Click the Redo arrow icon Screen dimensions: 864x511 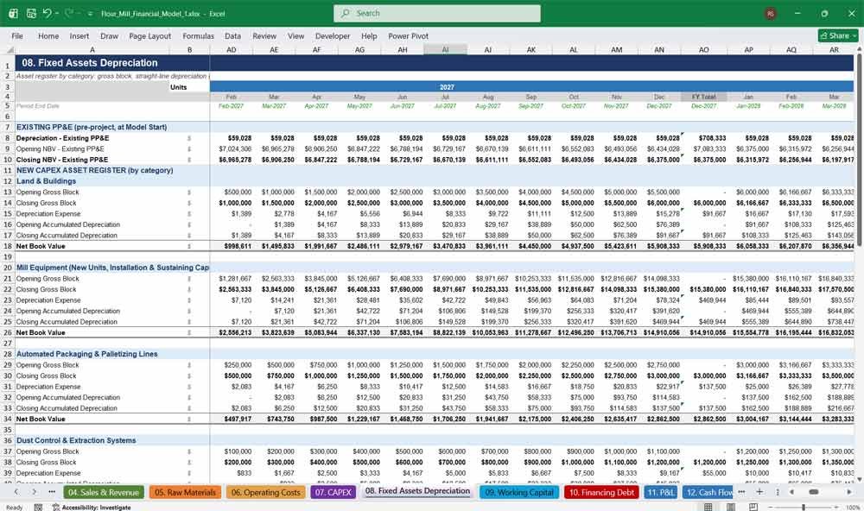point(69,13)
